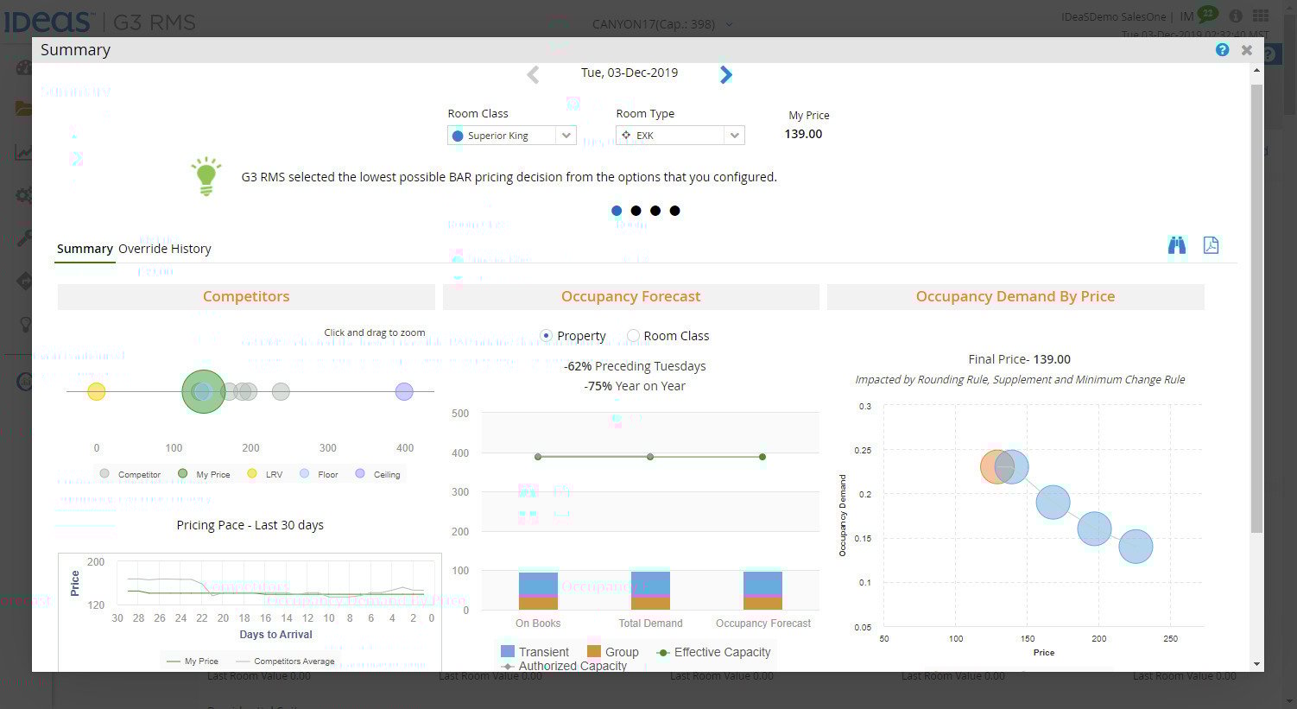Open help with the blue question mark icon
Viewport: 1297px width, 709px height.
[1222, 50]
